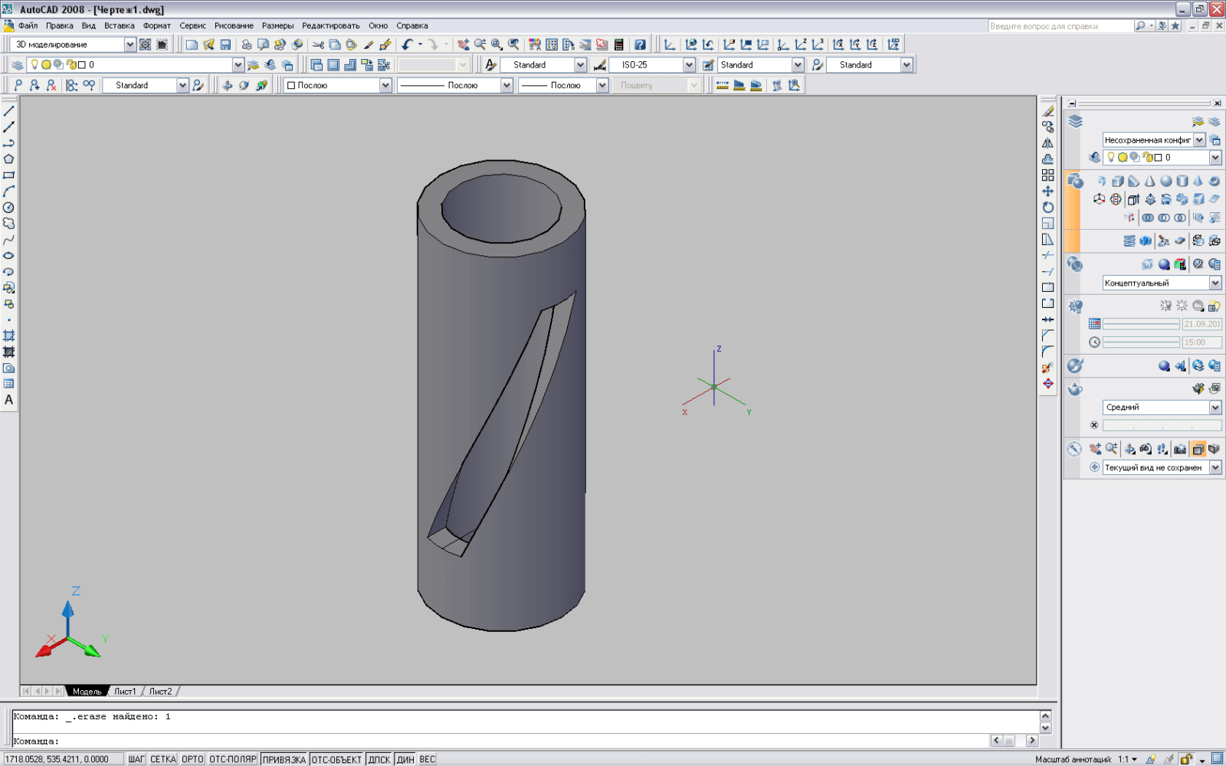This screenshot has height=766, width=1226.
Task: Enable СЕТКА grid display
Action: [162, 759]
